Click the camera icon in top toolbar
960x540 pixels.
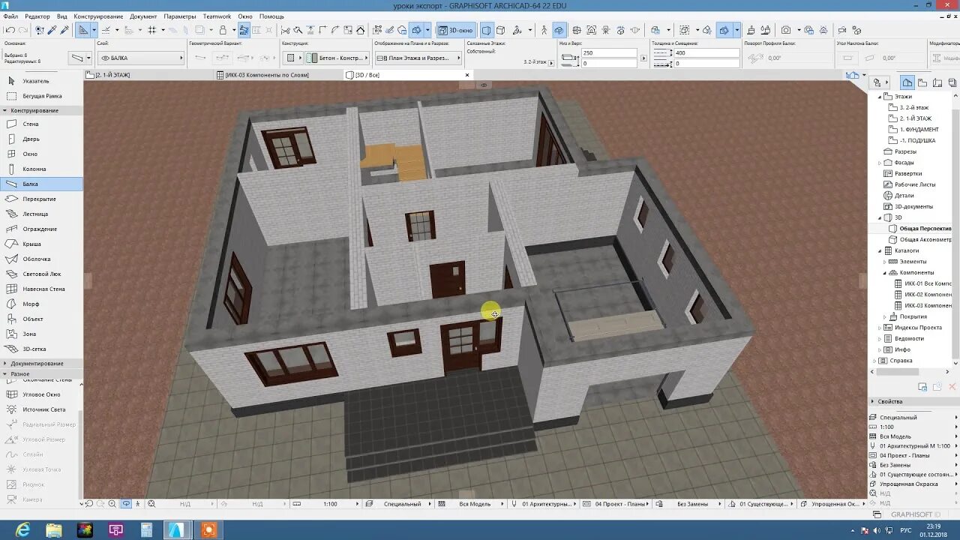pyautogui.click(x=785, y=30)
